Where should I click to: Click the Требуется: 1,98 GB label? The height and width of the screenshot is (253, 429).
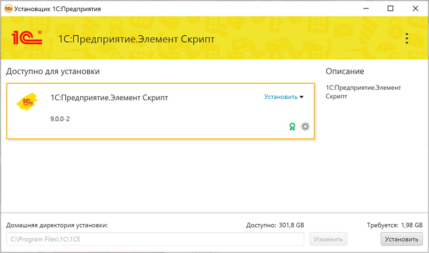[394, 225]
